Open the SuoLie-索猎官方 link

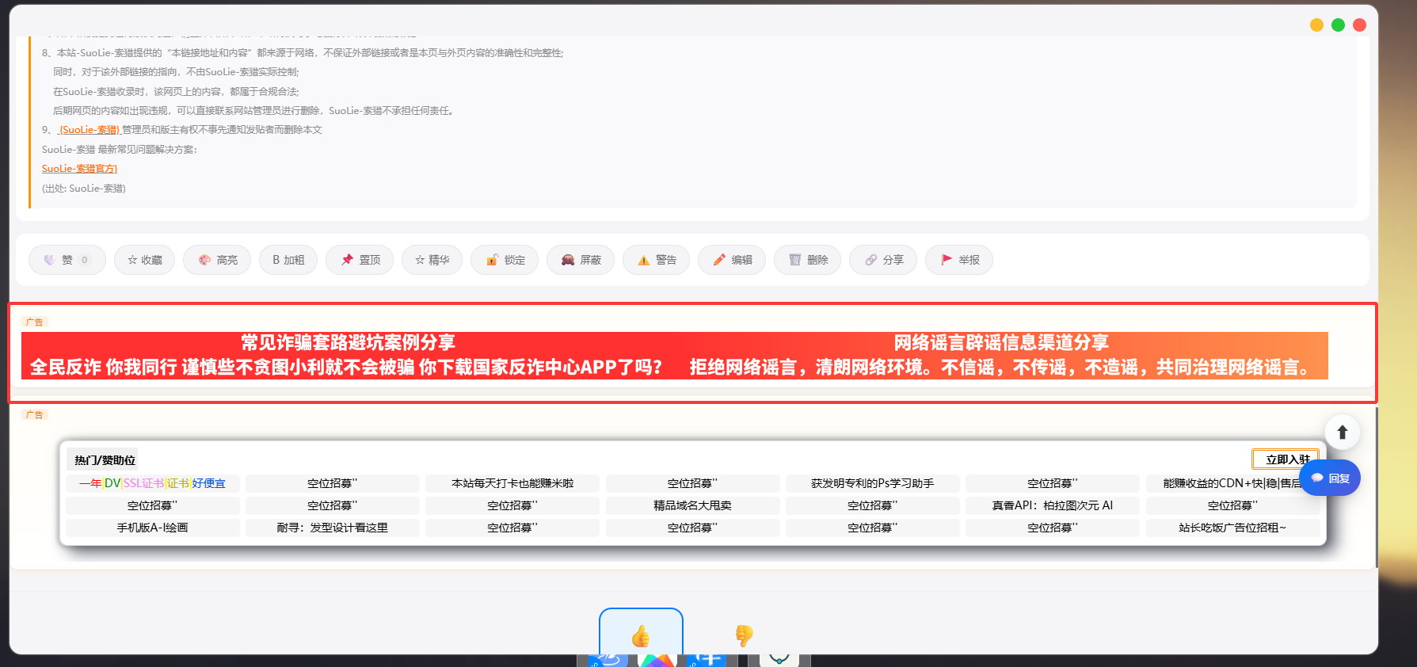tap(79, 169)
